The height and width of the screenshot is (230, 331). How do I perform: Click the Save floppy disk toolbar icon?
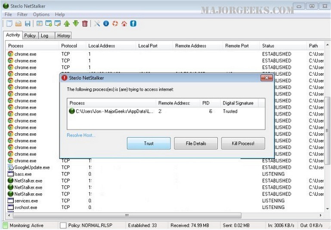click(x=28, y=23)
